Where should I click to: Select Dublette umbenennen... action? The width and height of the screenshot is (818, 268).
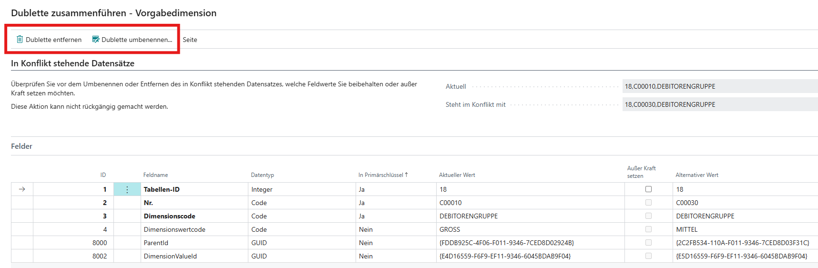[x=136, y=40]
